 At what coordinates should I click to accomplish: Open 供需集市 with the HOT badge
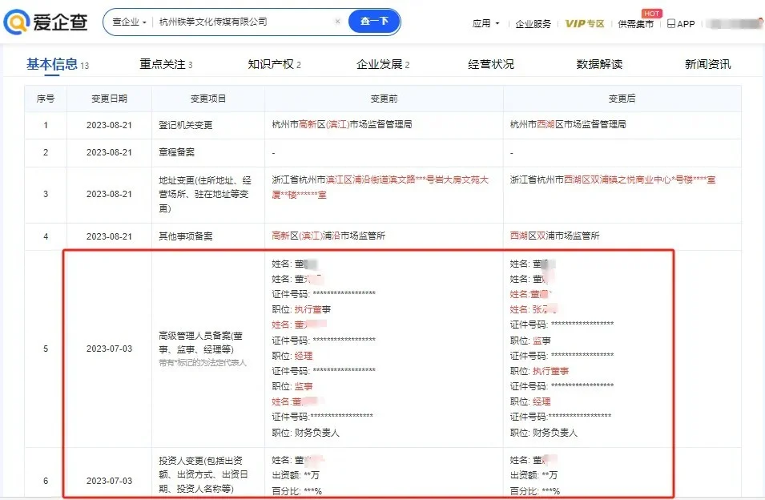click(x=636, y=23)
